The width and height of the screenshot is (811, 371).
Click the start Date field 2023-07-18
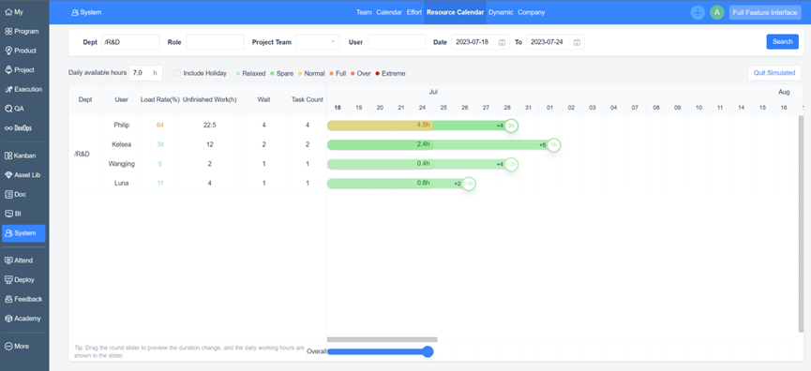pos(480,42)
